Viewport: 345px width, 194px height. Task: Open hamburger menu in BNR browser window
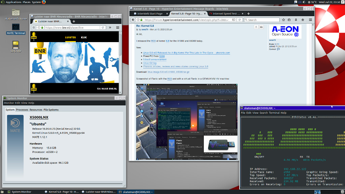coord(118,28)
